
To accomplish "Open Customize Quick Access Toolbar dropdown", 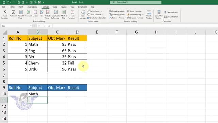I will [x=43, y=2].
